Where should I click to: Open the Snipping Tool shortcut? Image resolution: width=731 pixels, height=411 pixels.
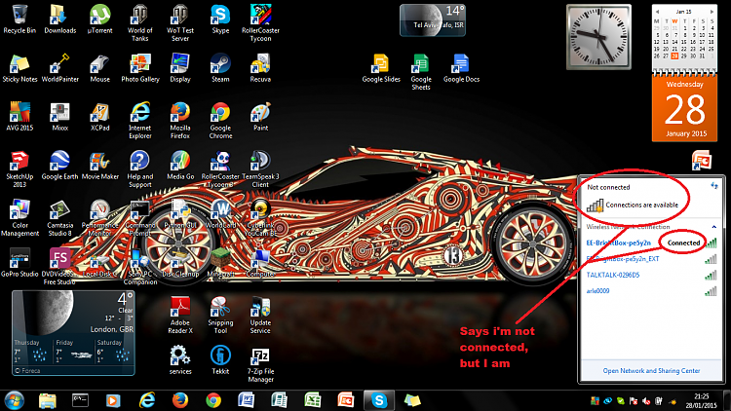pyautogui.click(x=220, y=315)
